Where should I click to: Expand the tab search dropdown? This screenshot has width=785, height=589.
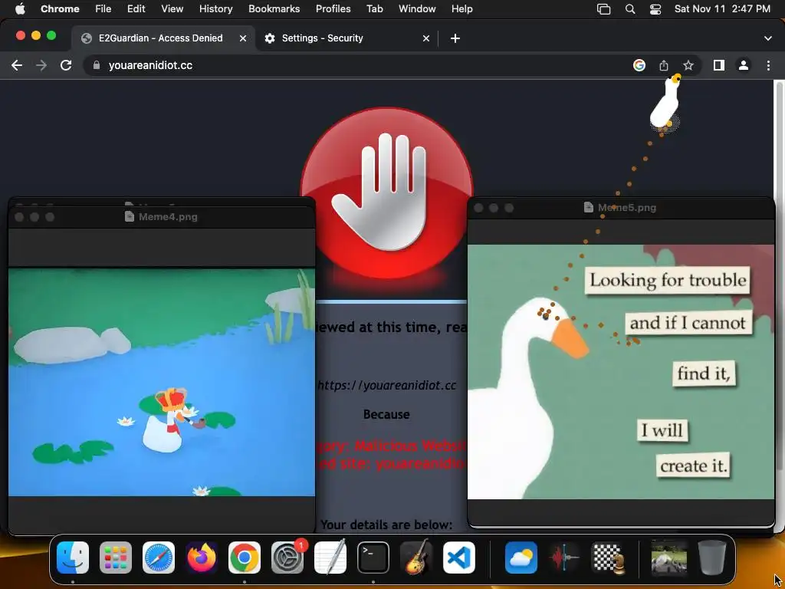768,38
